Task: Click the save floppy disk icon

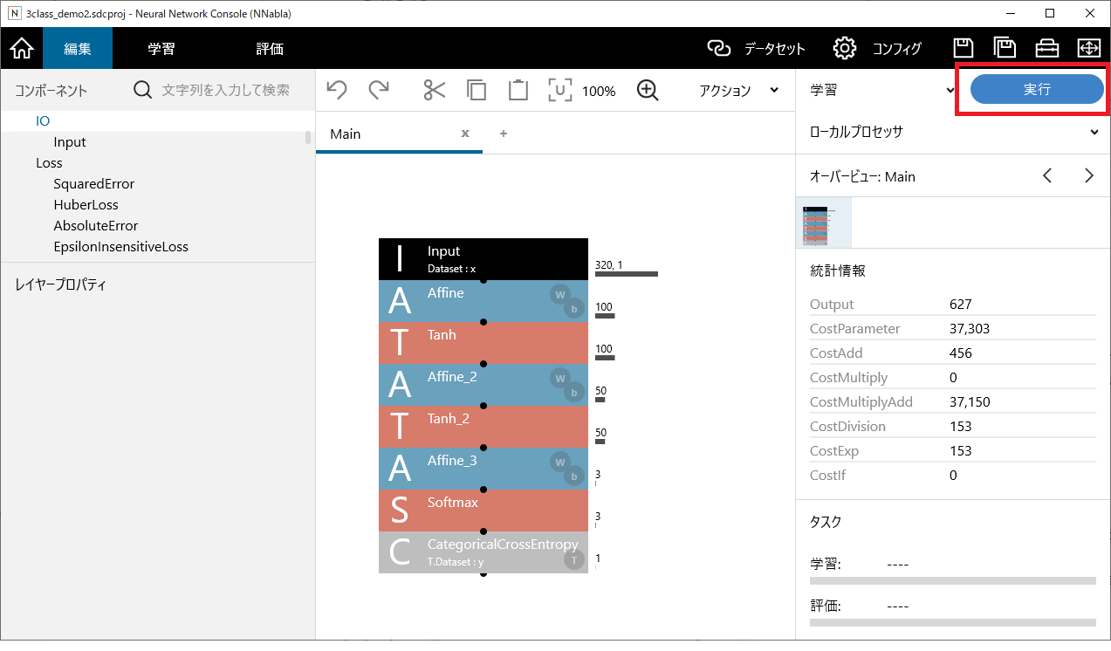Action: tap(963, 48)
